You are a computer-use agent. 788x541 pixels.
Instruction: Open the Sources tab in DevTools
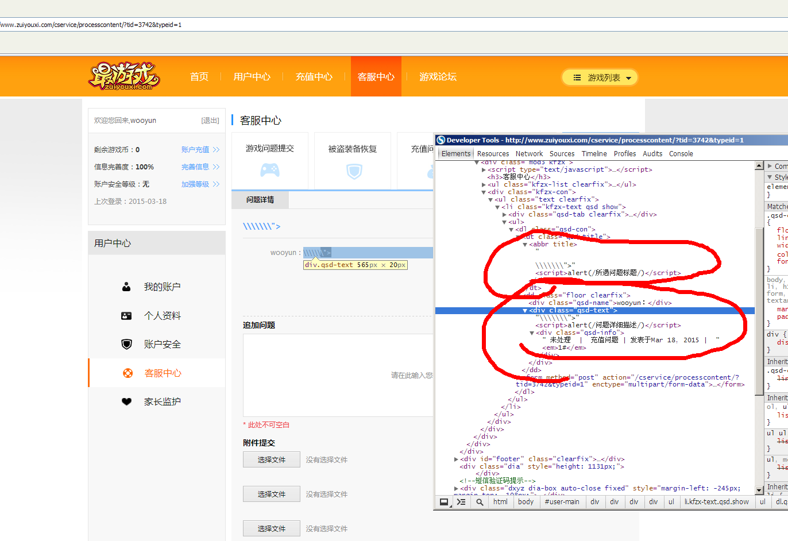pyautogui.click(x=562, y=154)
